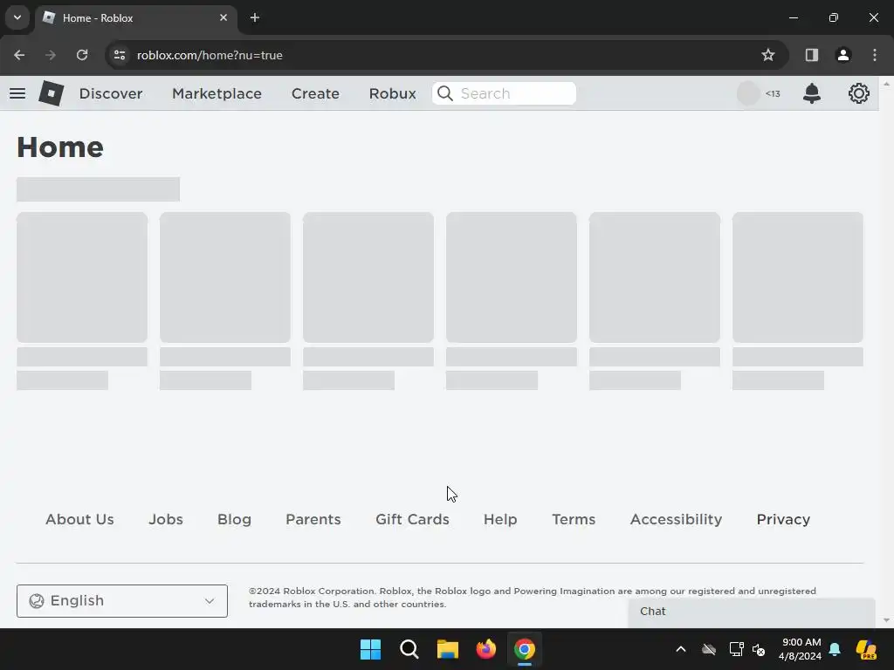Click the muted volume tray icon
The width and height of the screenshot is (894, 670).
pyautogui.click(x=759, y=649)
